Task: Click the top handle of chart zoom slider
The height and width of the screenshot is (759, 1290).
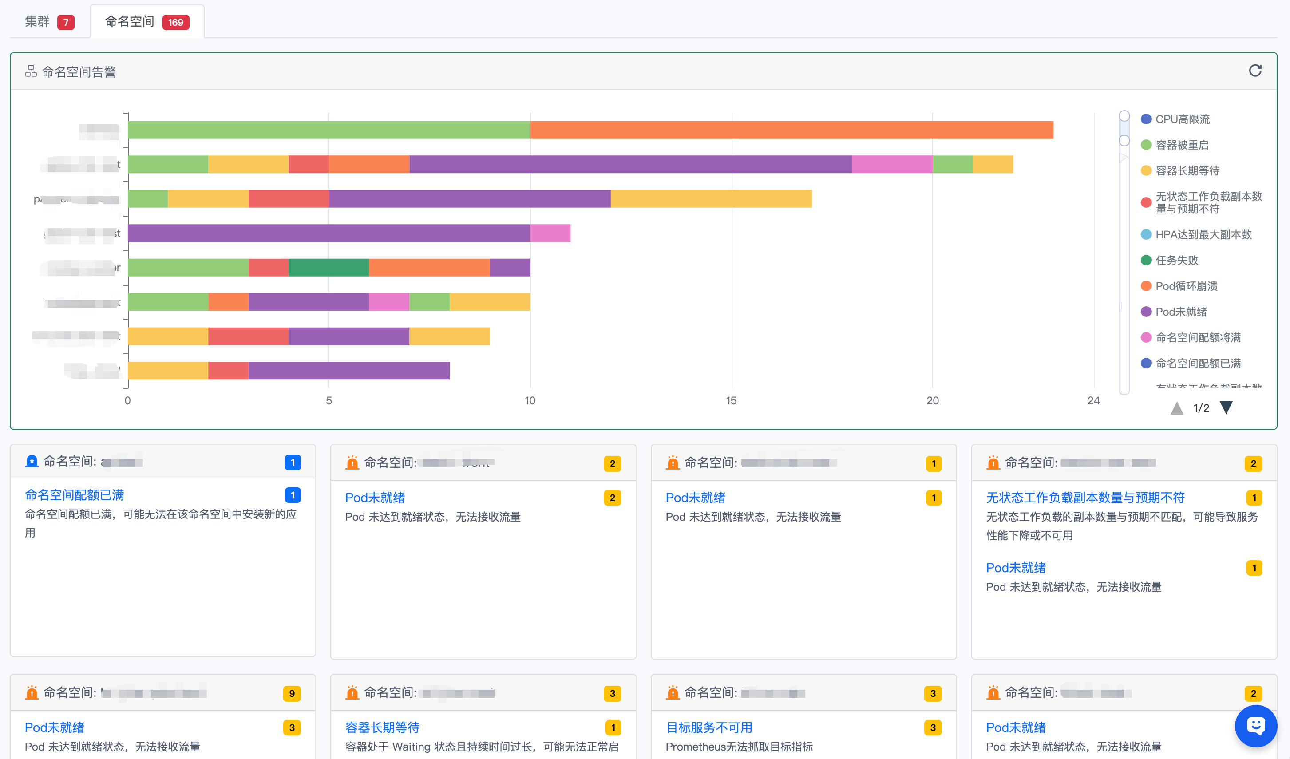Action: (1124, 116)
